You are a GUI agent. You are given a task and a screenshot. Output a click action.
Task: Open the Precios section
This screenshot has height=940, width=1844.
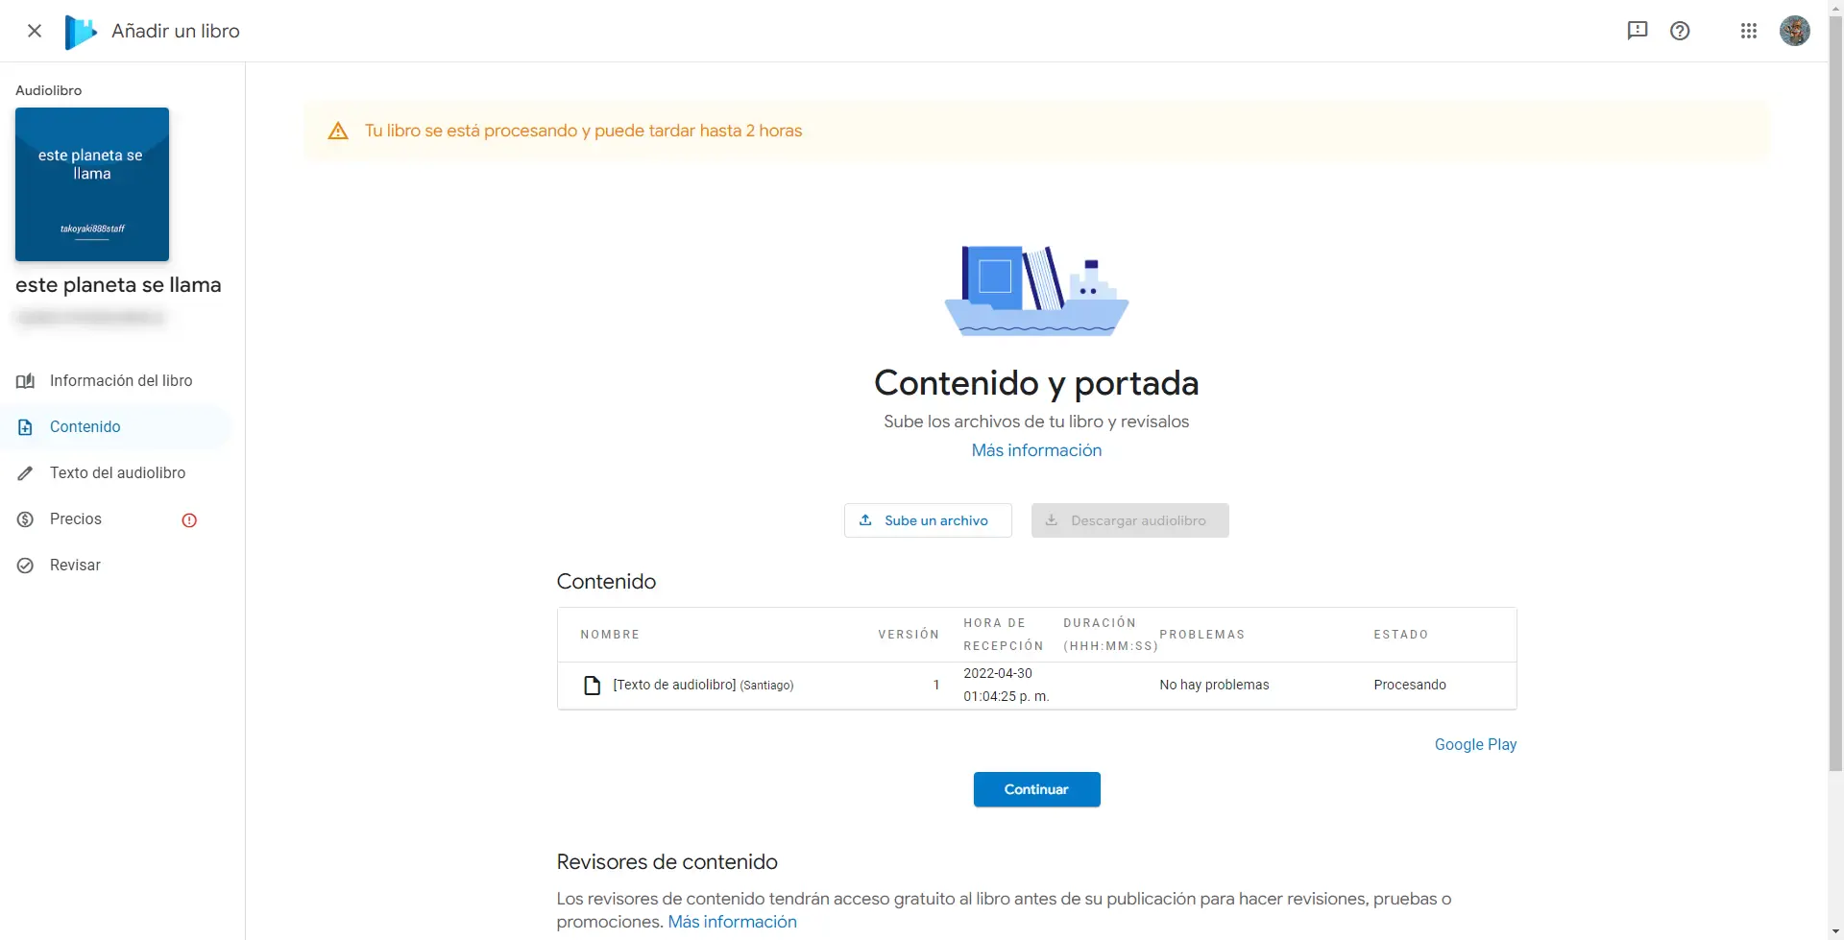tap(76, 518)
